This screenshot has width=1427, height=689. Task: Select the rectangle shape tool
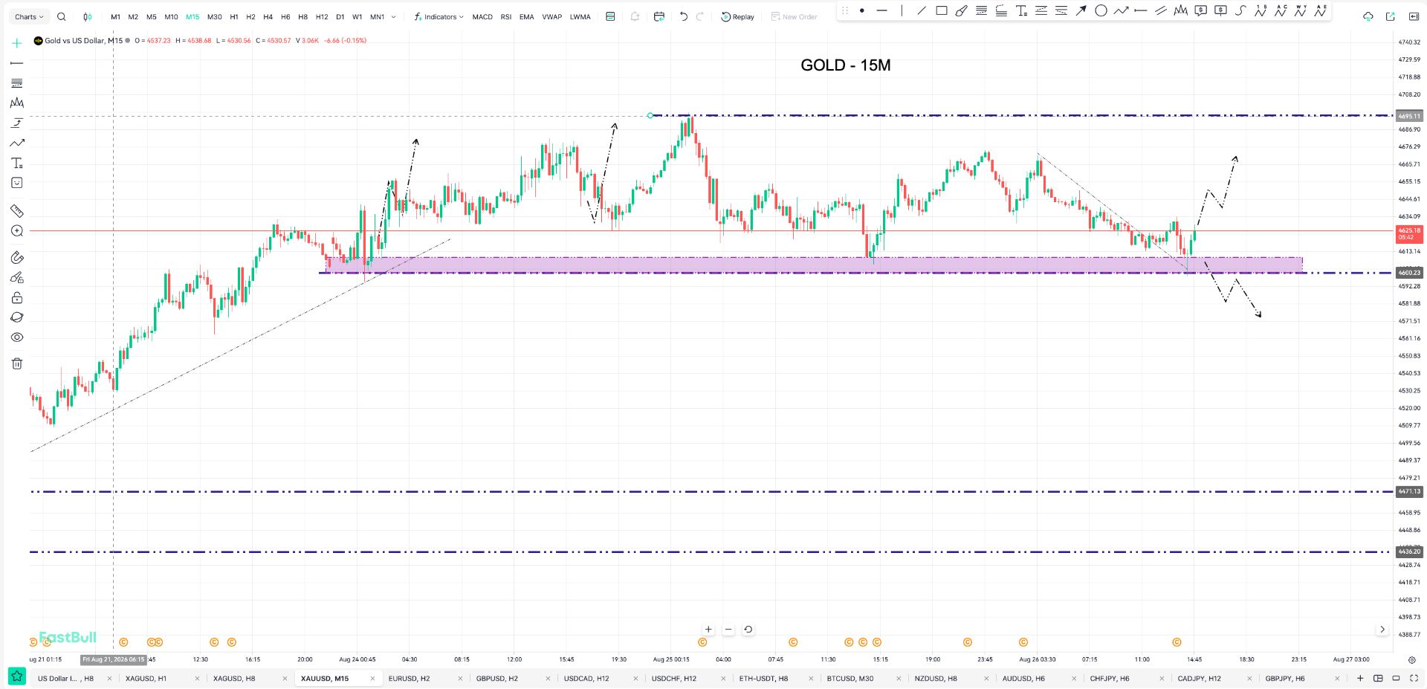[942, 10]
